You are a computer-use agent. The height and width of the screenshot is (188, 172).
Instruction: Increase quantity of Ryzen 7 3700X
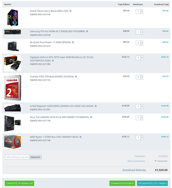click(142, 137)
